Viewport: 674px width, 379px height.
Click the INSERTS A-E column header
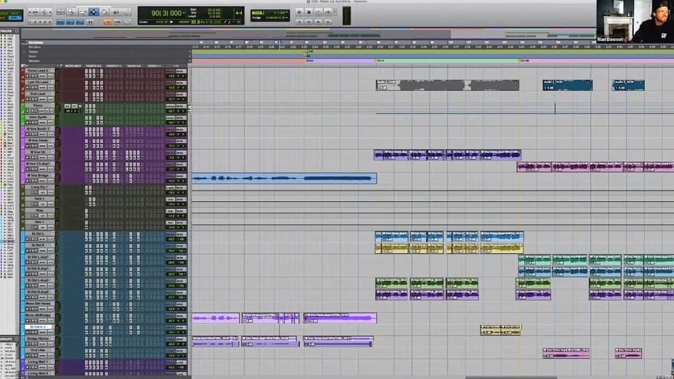[94, 66]
